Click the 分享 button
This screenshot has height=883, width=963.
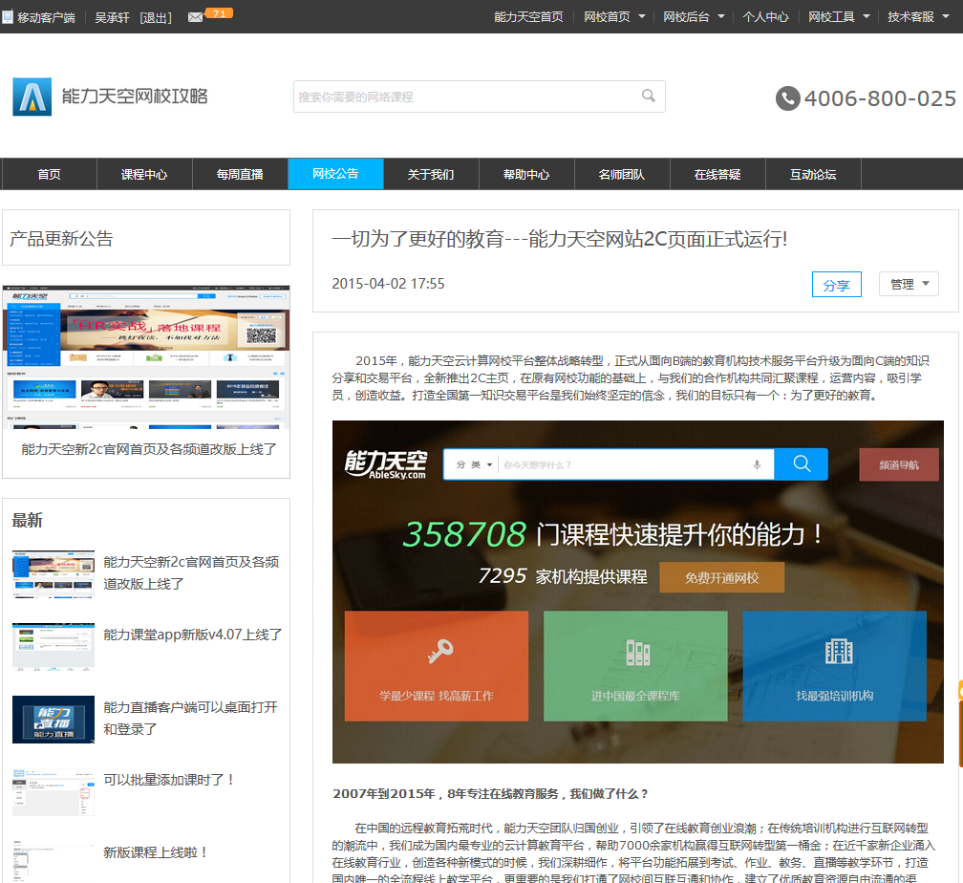tap(836, 285)
